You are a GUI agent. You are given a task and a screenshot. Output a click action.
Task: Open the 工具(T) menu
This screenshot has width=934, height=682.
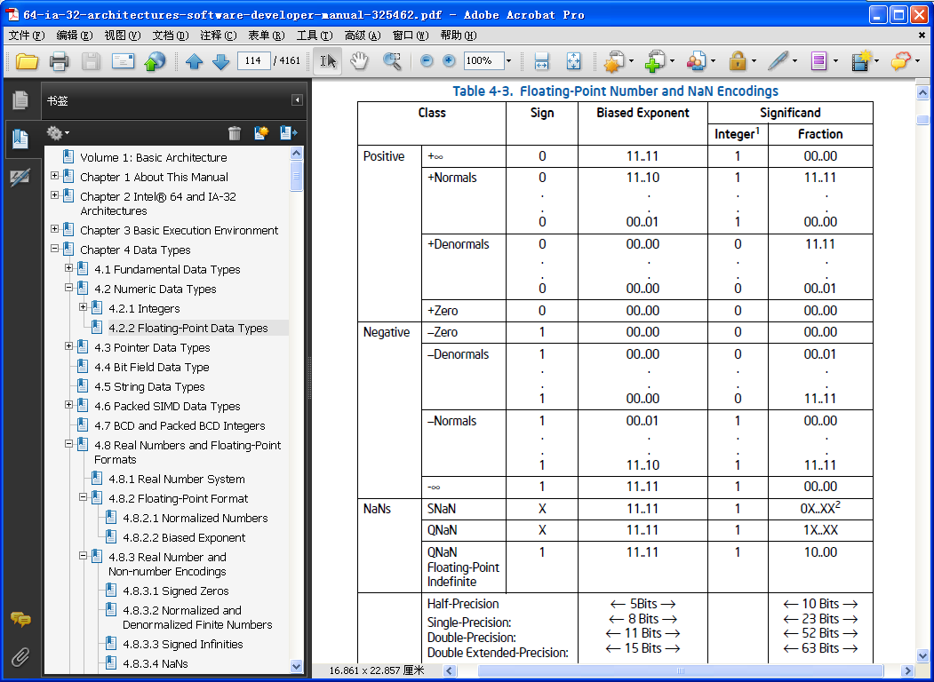[314, 36]
